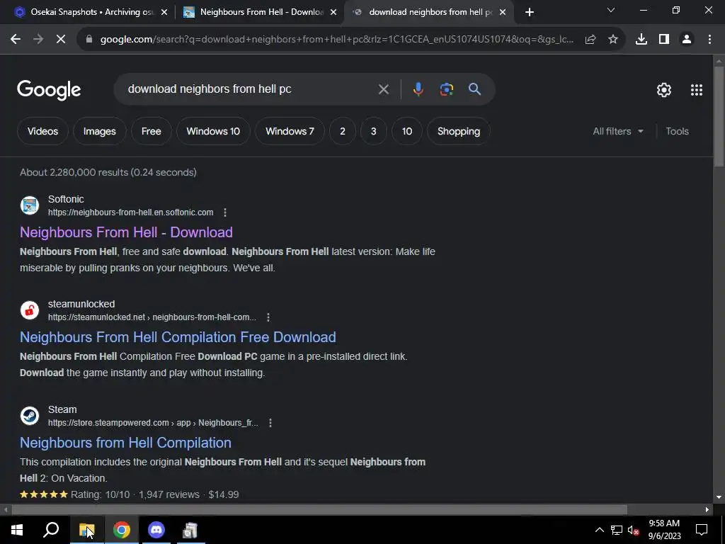The height and width of the screenshot is (544, 725).
Task: Open the share this page icon
Action: coord(590,40)
